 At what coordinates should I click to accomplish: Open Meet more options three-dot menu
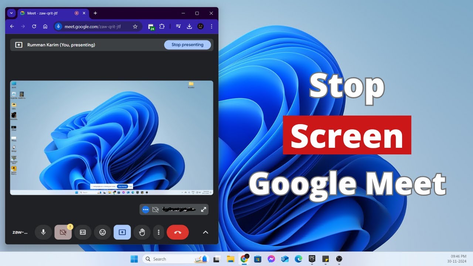pyautogui.click(x=159, y=232)
